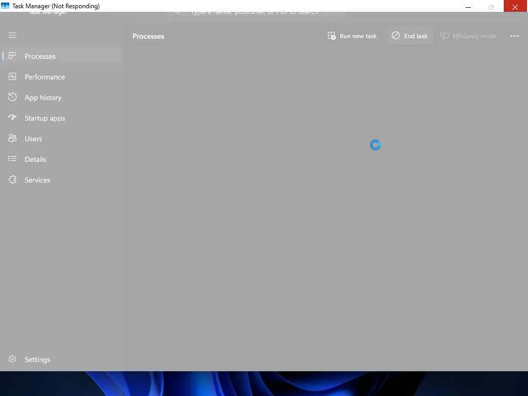Open the three-dot more options menu

[x=514, y=36]
